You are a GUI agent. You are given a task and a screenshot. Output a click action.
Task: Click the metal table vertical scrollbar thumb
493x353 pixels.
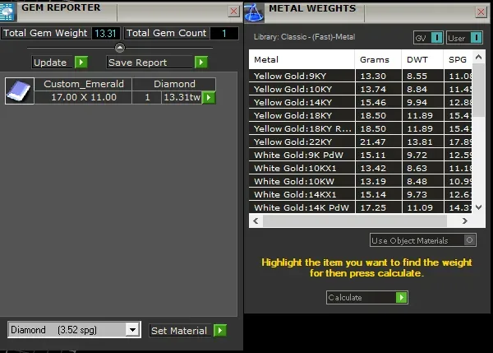pos(478,90)
